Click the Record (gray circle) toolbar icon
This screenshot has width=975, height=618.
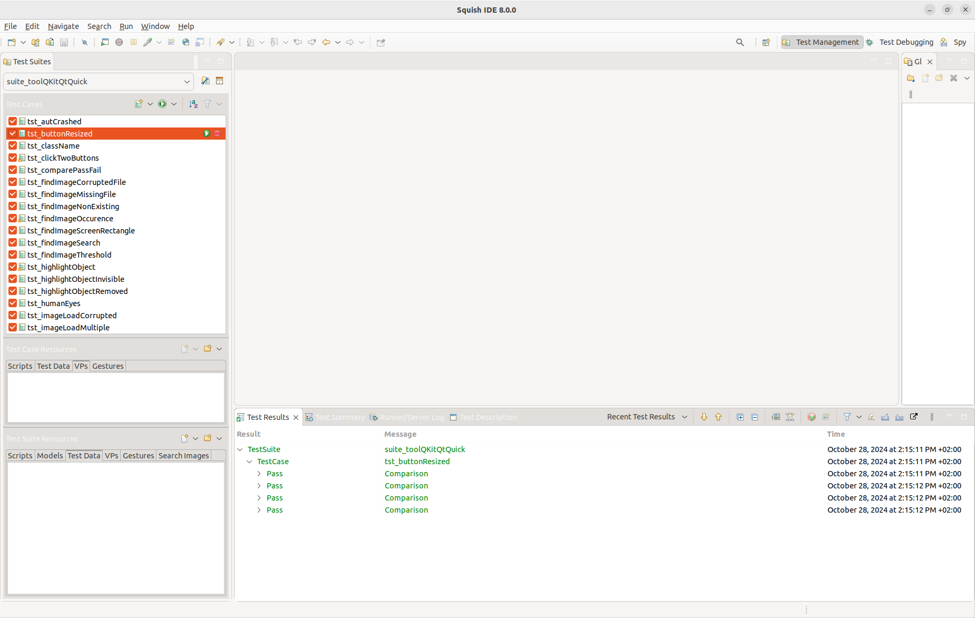coord(119,42)
